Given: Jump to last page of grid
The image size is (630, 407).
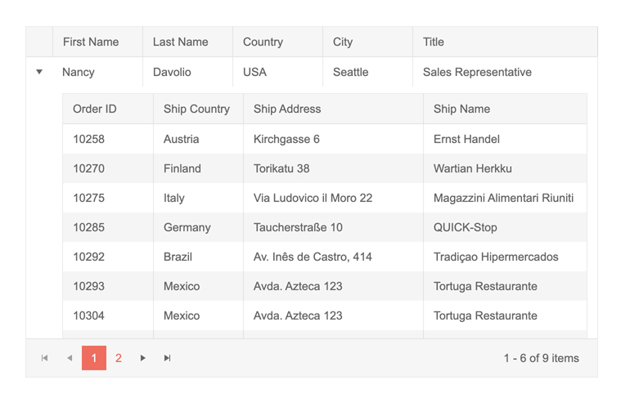Looking at the screenshot, I should (168, 358).
